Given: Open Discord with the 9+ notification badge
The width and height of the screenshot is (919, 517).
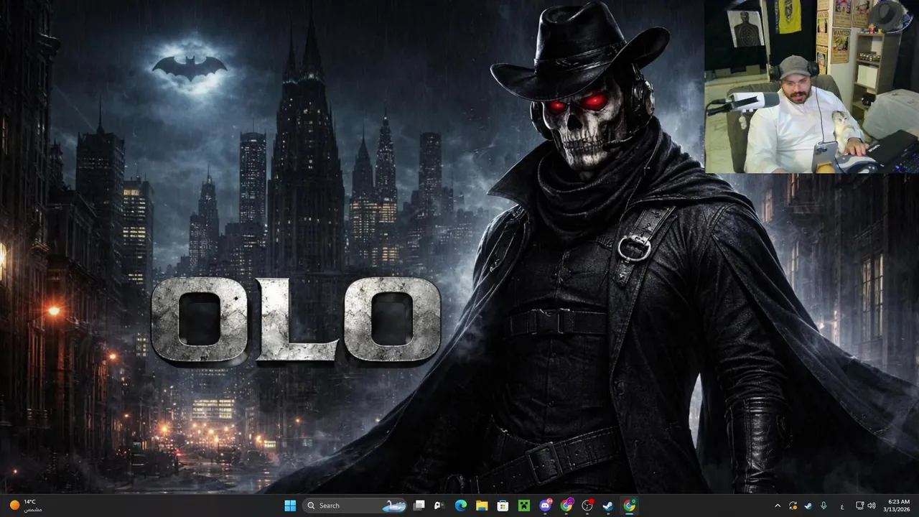Looking at the screenshot, I should [x=546, y=506].
